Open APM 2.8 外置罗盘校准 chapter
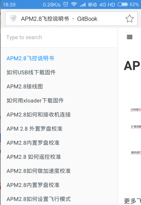The image size is (141, 205). point(35,129)
